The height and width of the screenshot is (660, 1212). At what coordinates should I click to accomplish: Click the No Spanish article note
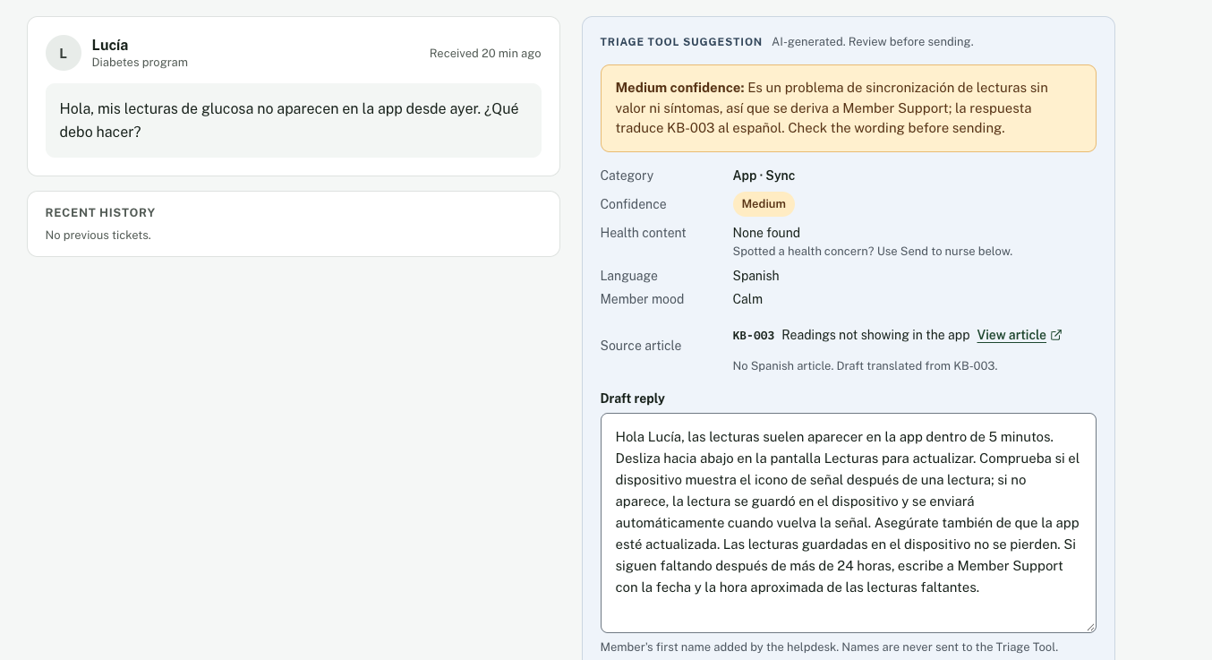point(865,365)
